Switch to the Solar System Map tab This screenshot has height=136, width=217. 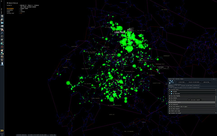click(x=187, y=86)
